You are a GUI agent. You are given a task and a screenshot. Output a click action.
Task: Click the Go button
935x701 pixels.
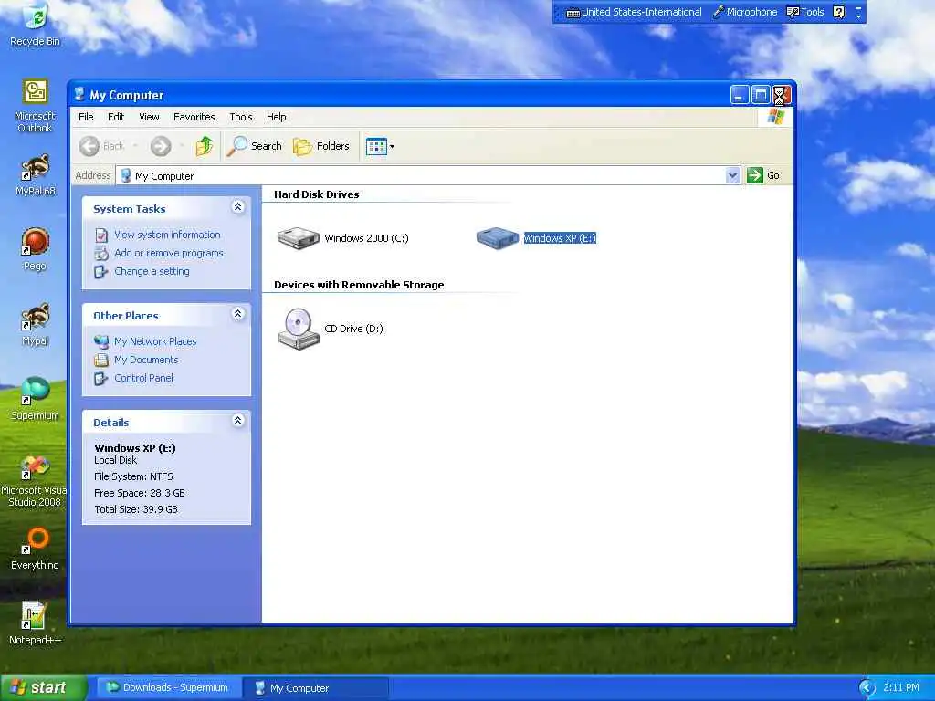763,175
